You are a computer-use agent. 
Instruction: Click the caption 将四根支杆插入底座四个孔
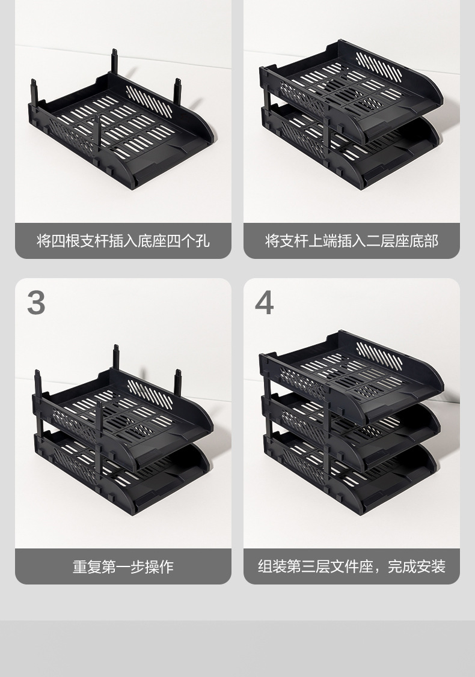[x=123, y=240]
